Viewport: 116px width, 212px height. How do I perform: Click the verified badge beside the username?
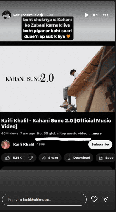(42, 15)
